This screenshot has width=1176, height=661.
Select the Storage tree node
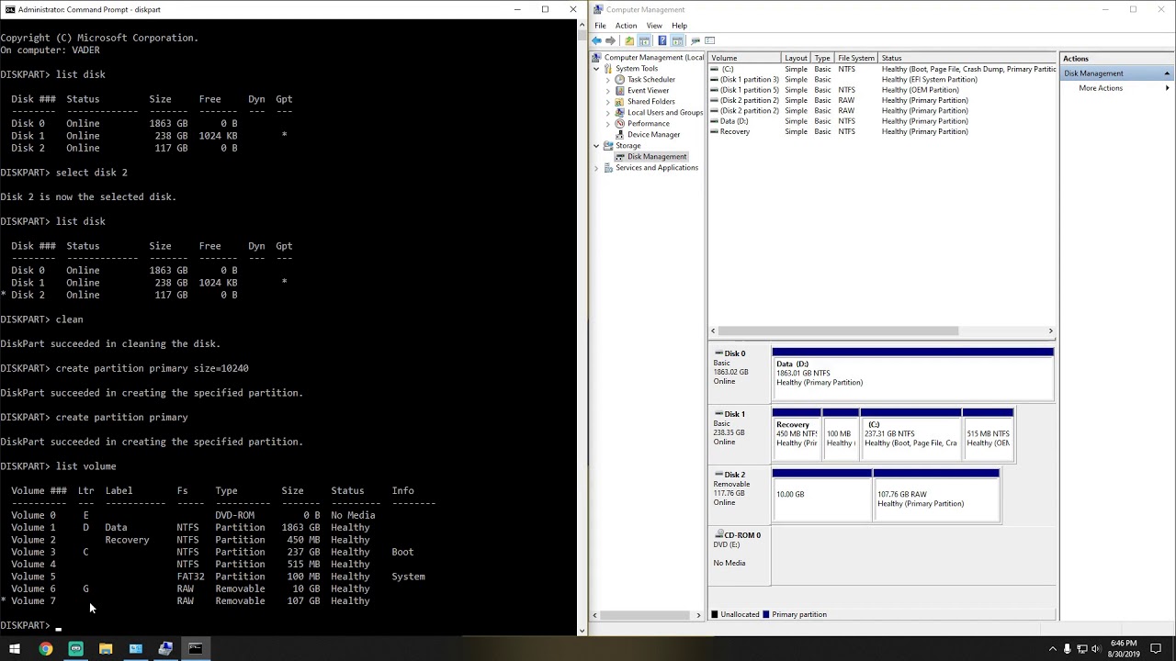pyautogui.click(x=622, y=146)
